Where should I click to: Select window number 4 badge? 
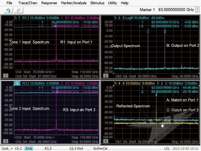point(106,141)
